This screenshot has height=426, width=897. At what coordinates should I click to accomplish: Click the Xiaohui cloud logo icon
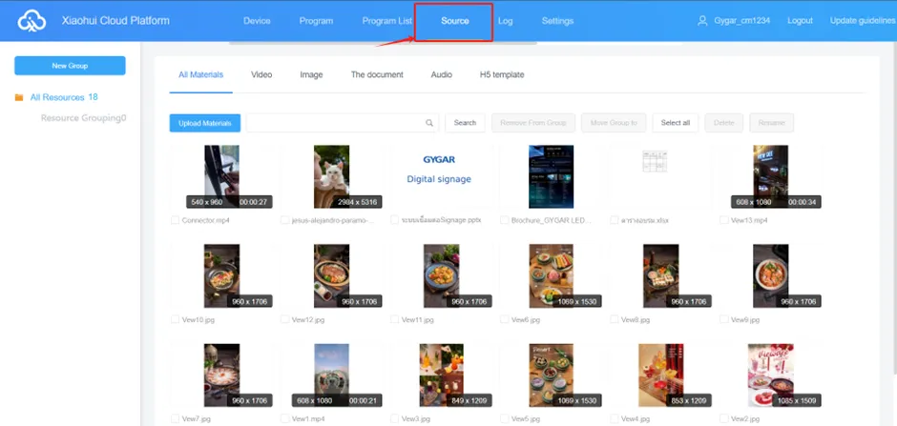(31, 22)
